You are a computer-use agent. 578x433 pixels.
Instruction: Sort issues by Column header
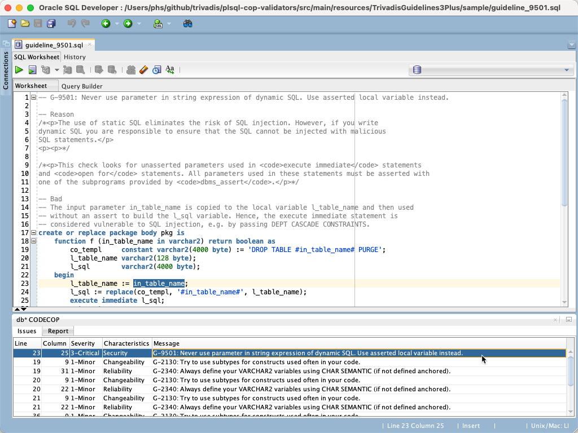(55, 343)
